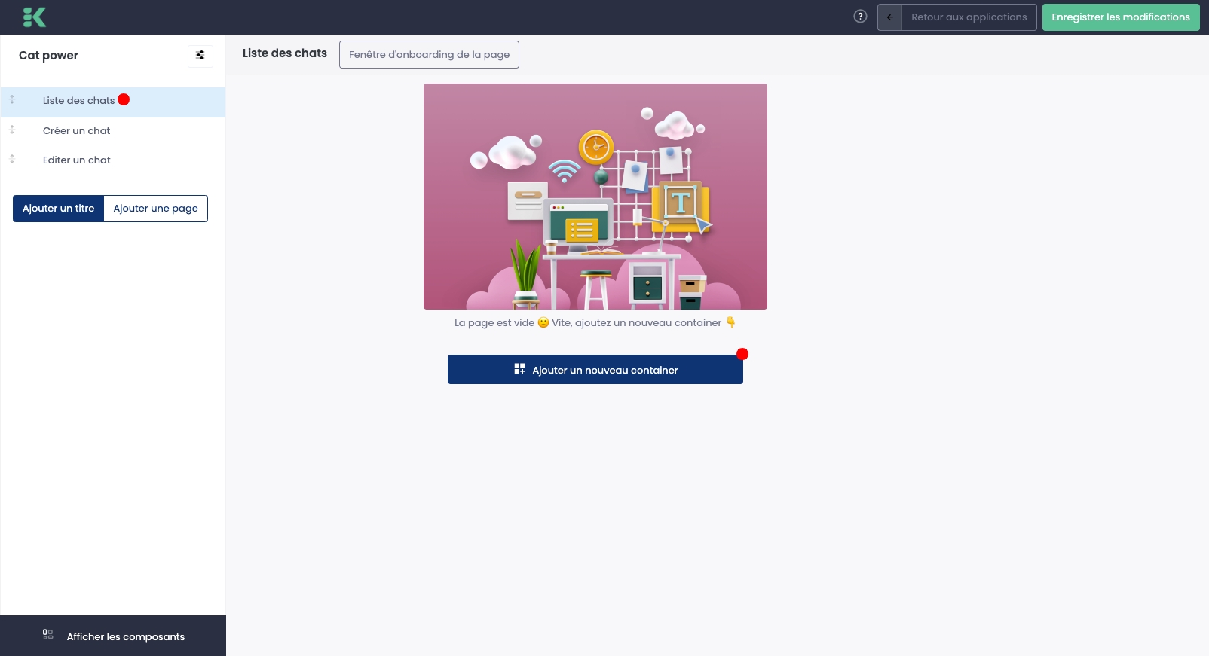Open the Créer un chat page
This screenshot has height=656, width=1209.
point(76,131)
